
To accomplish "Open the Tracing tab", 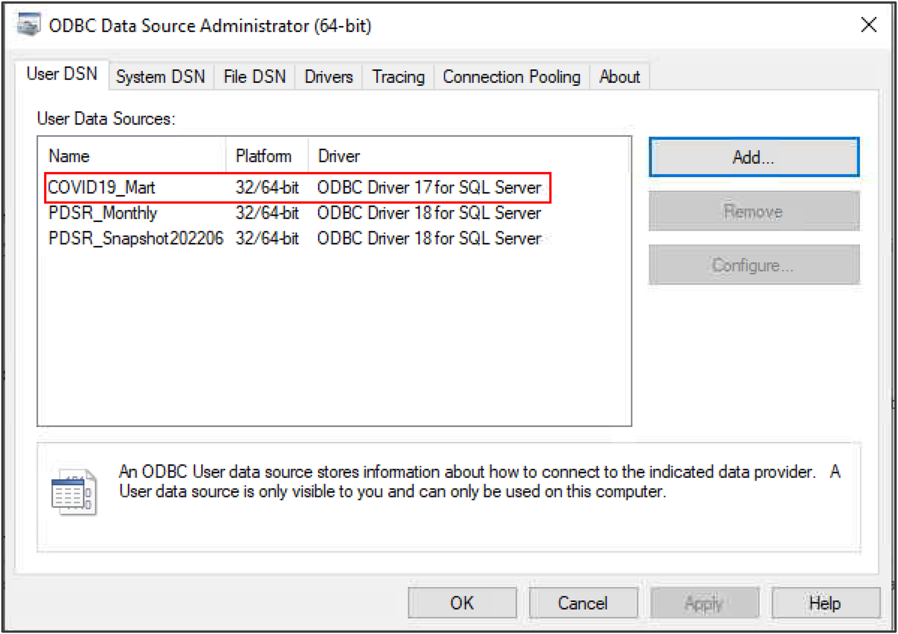I will tap(398, 77).
